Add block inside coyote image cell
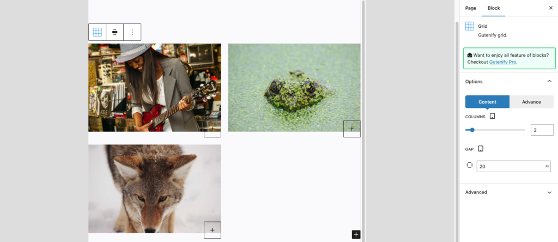The width and height of the screenshot is (558, 242). click(213, 230)
